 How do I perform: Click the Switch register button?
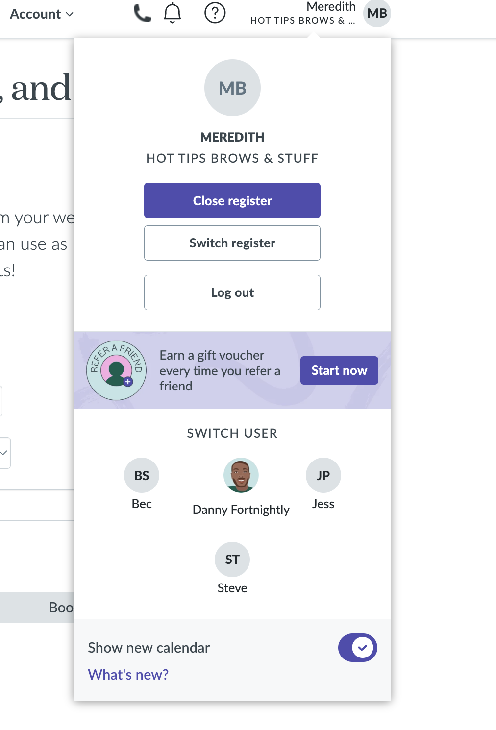coord(232,243)
